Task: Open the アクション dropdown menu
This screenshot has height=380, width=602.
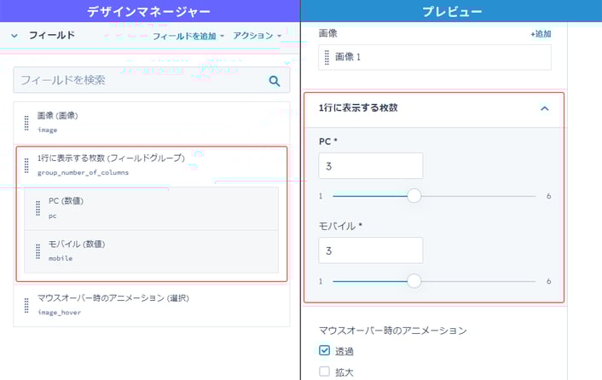Action: coord(258,36)
